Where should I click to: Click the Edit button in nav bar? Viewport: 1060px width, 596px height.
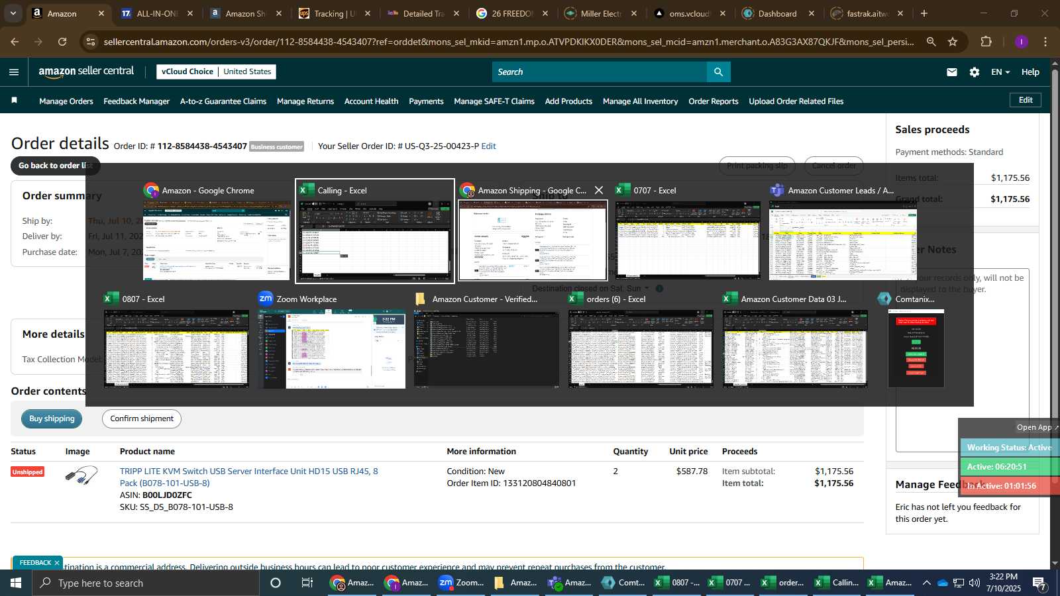pos(1026,100)
